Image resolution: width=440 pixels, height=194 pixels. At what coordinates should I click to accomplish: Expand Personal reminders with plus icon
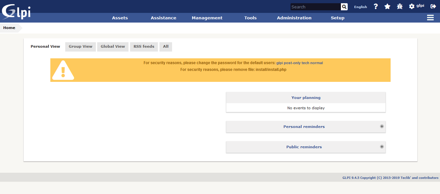click(382, 126)
